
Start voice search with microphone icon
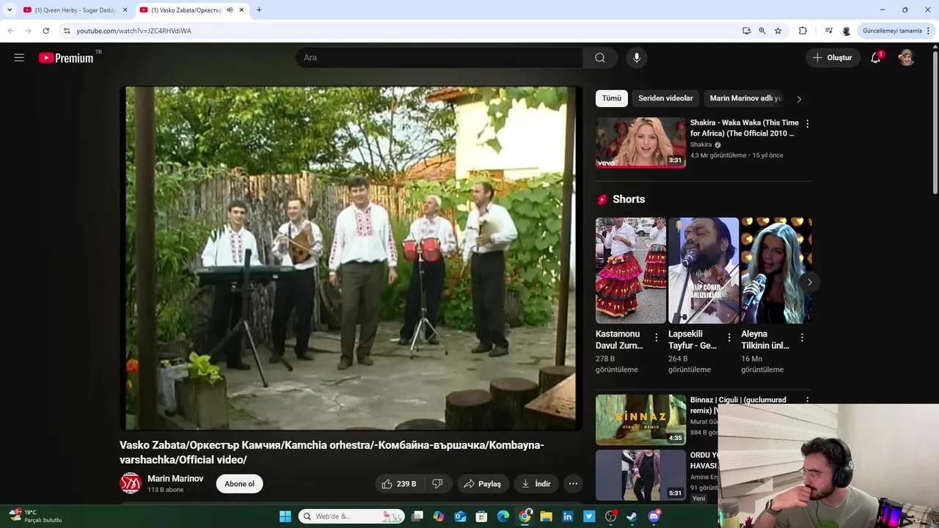point(636,58)
